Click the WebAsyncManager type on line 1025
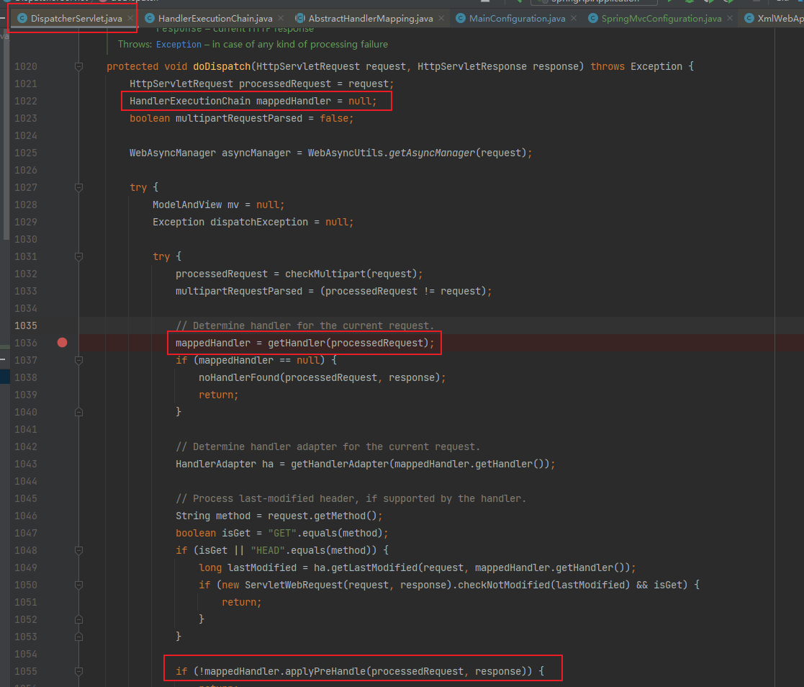The width and height of the screenshot is (804, 687). [173, 153]
